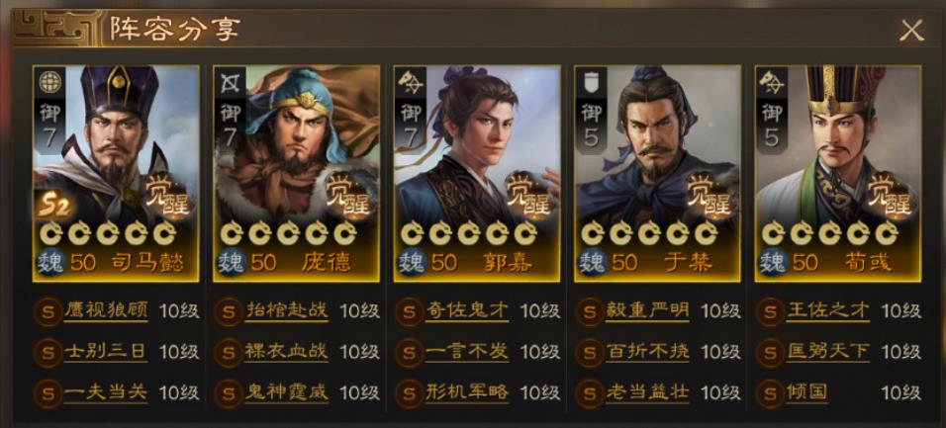This screenshot has width=946, height=428.
Task: Click the S rank icon beside 鹰视狼顾
Action: pyautogui.click(x=47, y=312)
